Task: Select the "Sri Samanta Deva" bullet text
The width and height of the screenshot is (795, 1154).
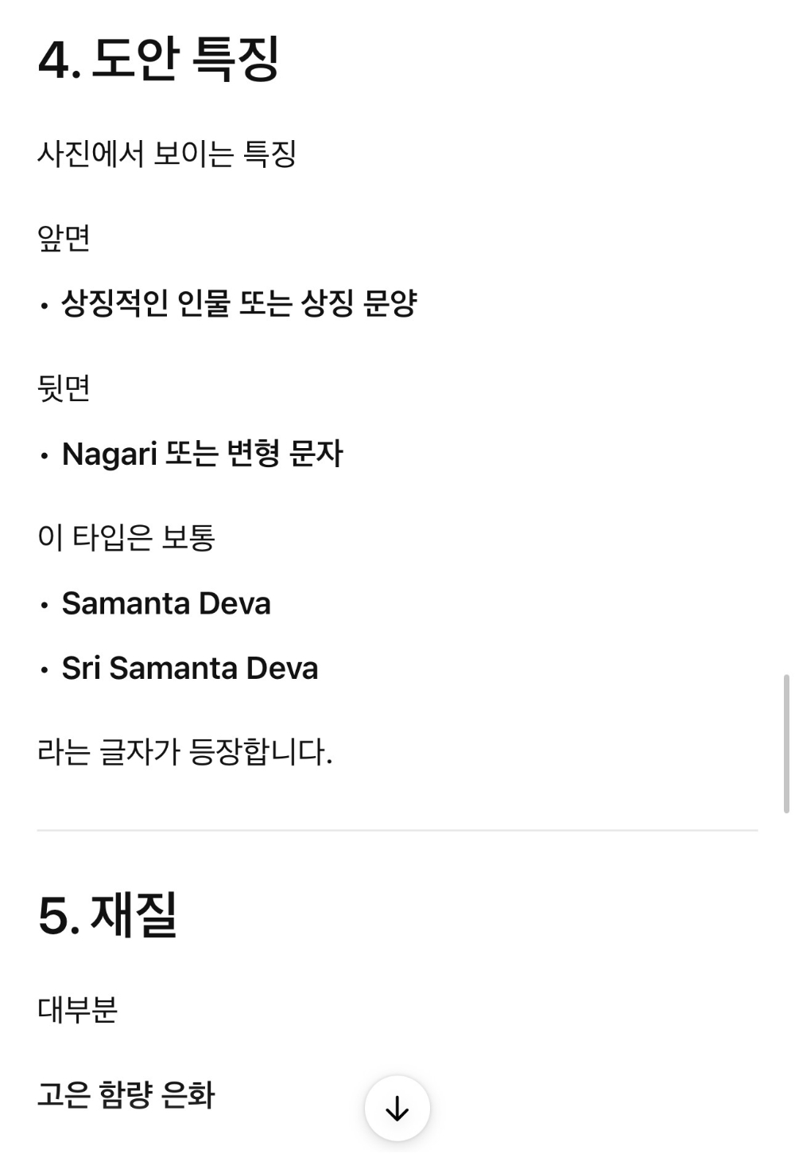Action: point(190,669)
